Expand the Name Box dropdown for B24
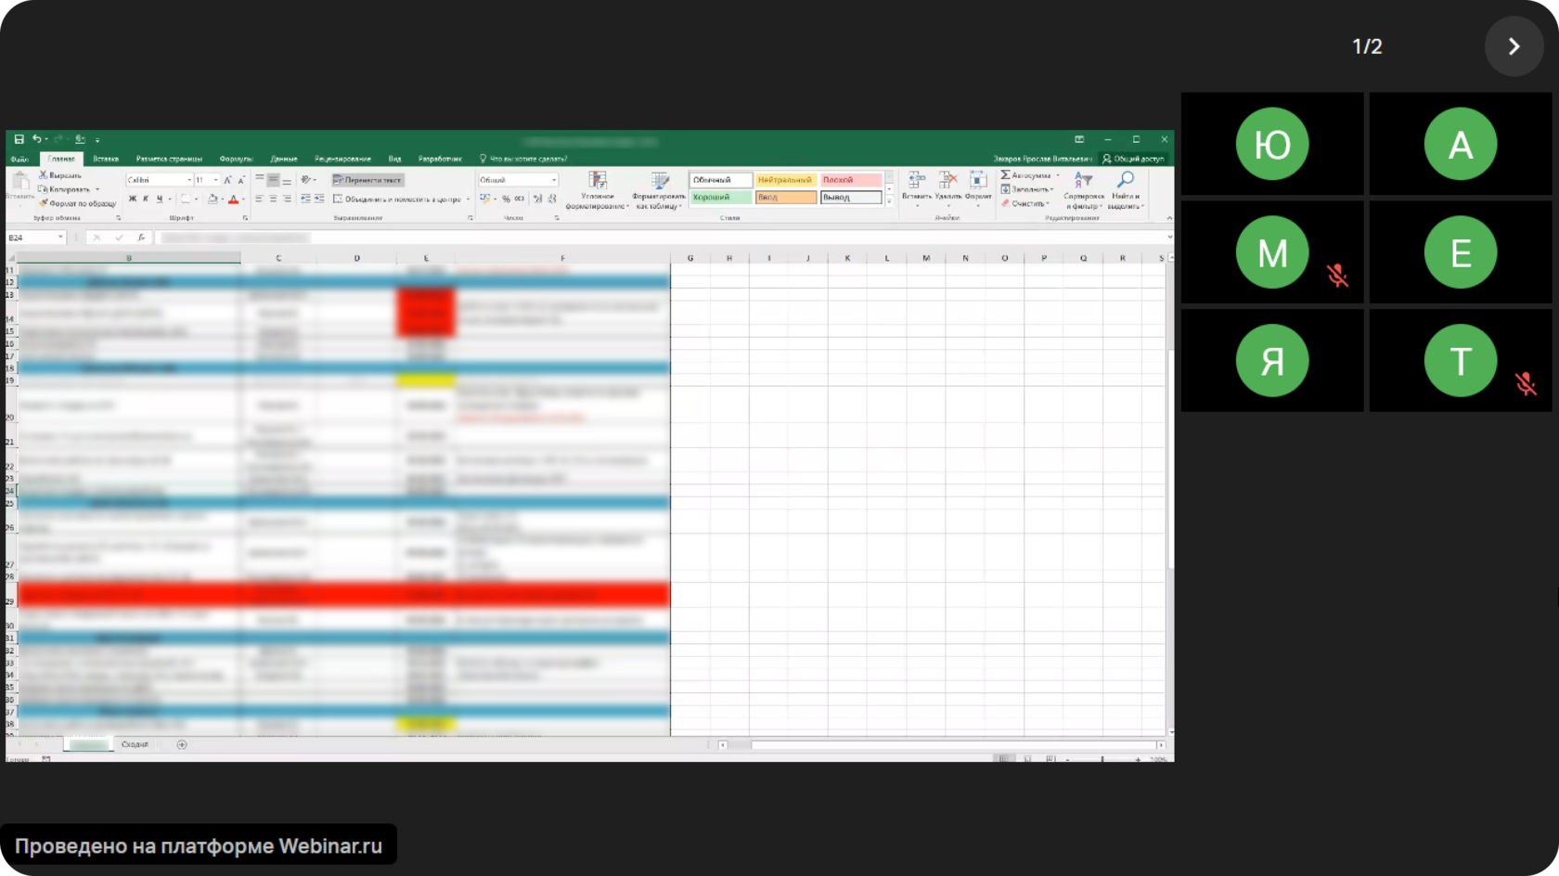This screenshot has width=1559, height=876. 60,238
